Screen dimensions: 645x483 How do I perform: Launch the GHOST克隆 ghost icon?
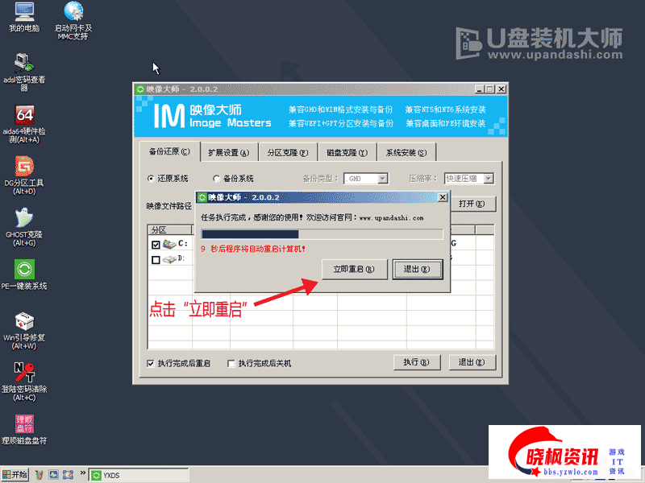pyautogui.click(x=24, y=219)
